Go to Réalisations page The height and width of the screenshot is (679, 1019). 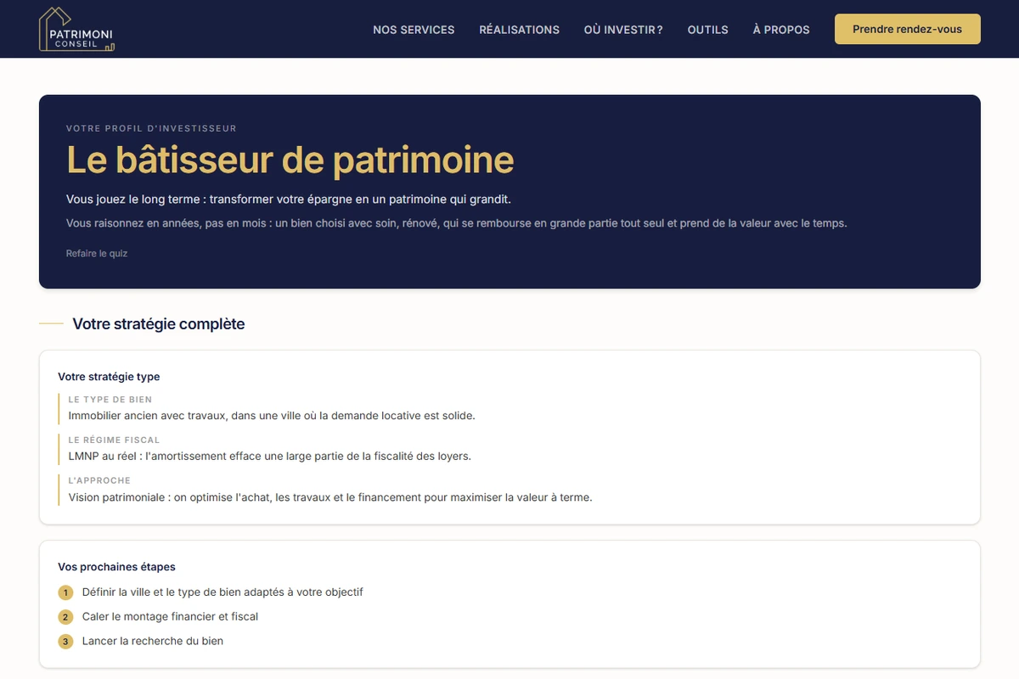pyautogui.click(x=519, y=30)
